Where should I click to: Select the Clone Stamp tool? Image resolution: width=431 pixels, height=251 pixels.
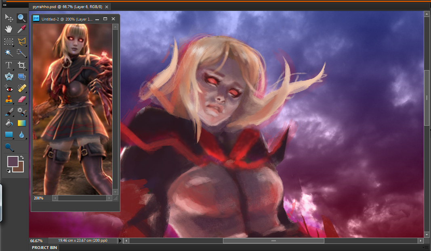pos(9,100)
